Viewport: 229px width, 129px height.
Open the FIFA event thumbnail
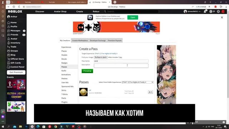tap(16, 85)
